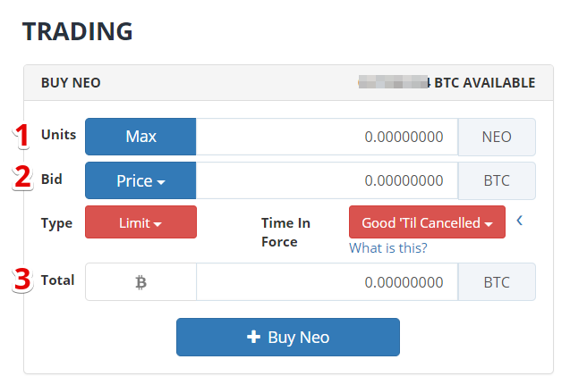Click the red number 3 marker

[22, 280]
